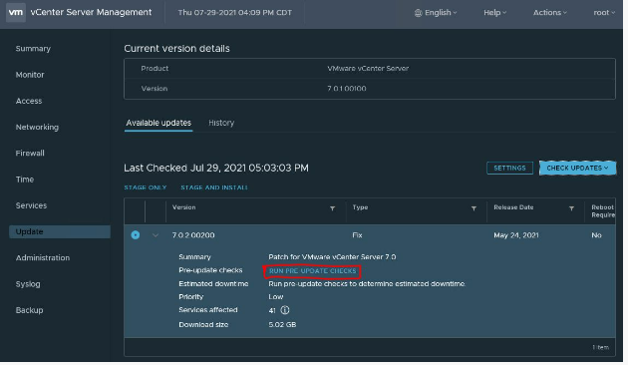This screenshot has height=365, width=628.
Task: Click the Patch for VMware vCenter Server summary
Action: point(332,257)
